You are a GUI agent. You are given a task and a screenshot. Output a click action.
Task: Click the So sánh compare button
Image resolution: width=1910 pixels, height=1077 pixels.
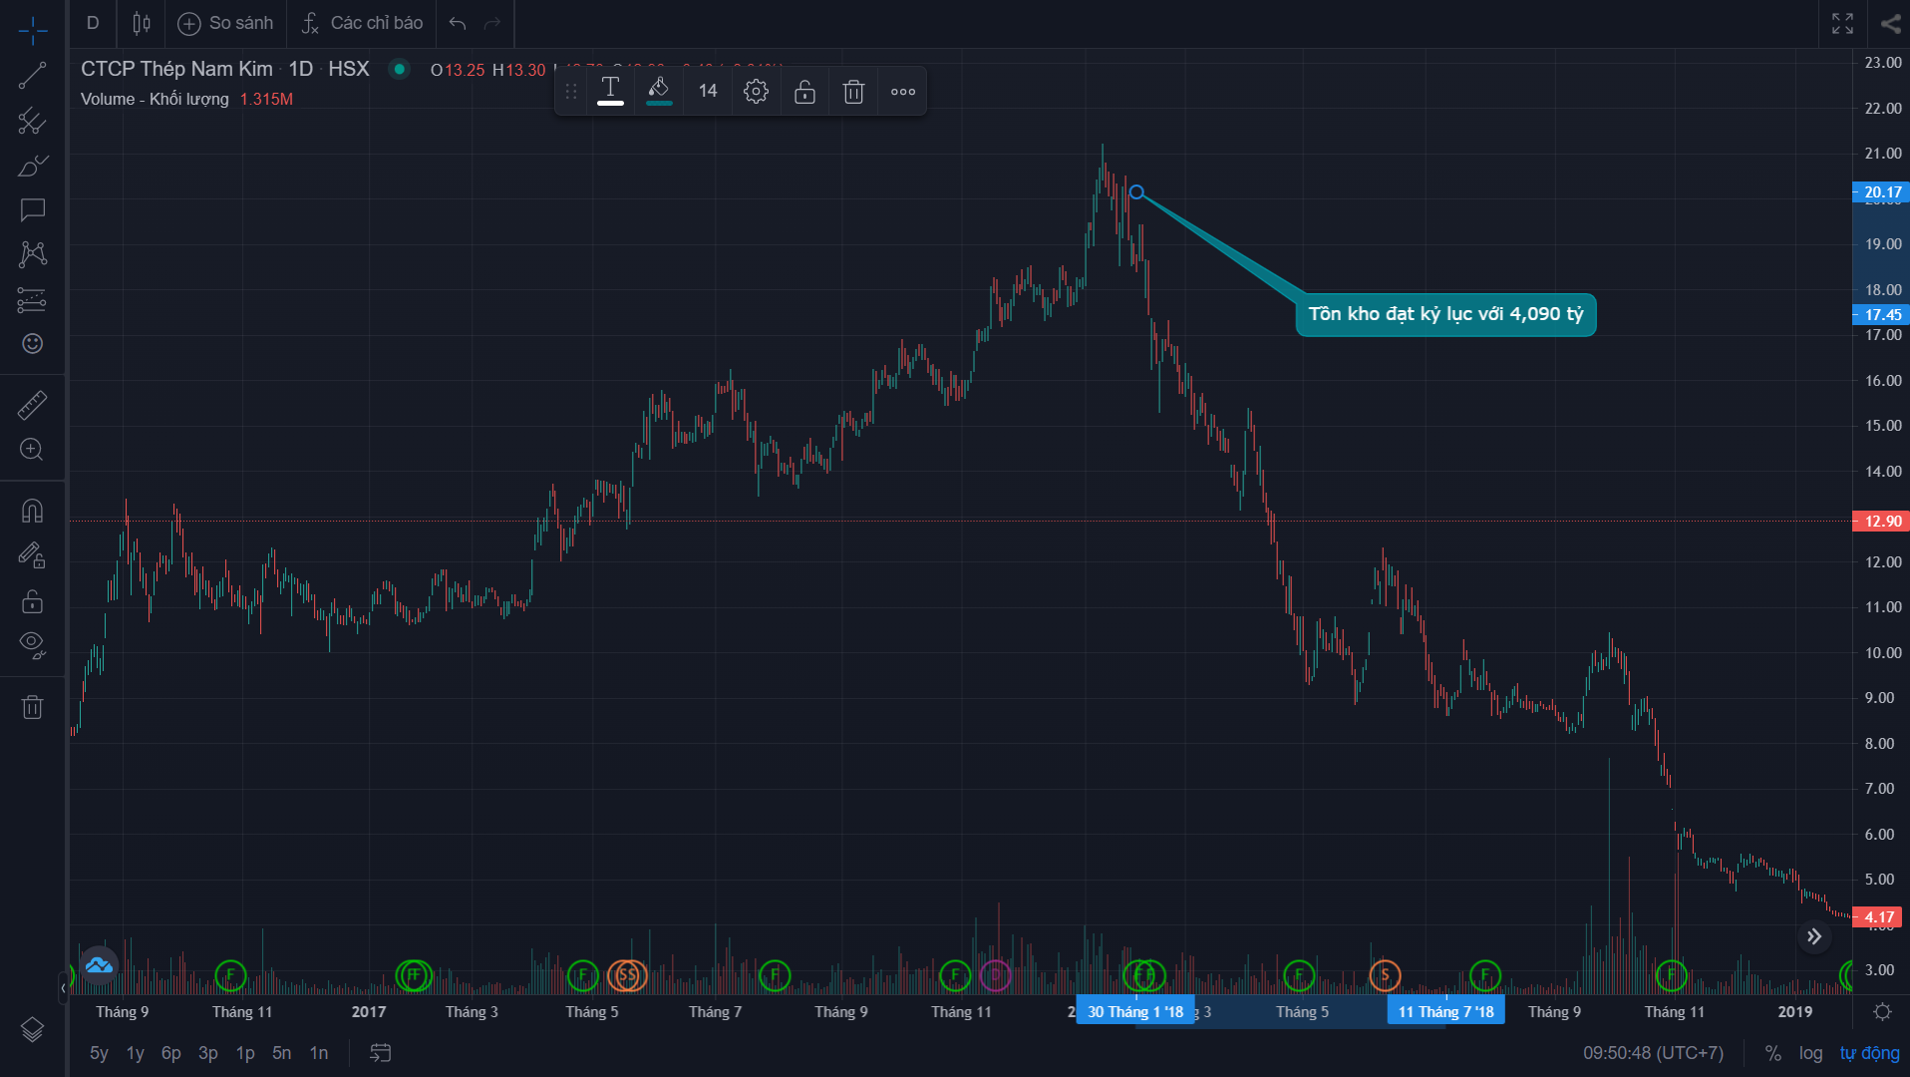(225, 23)
